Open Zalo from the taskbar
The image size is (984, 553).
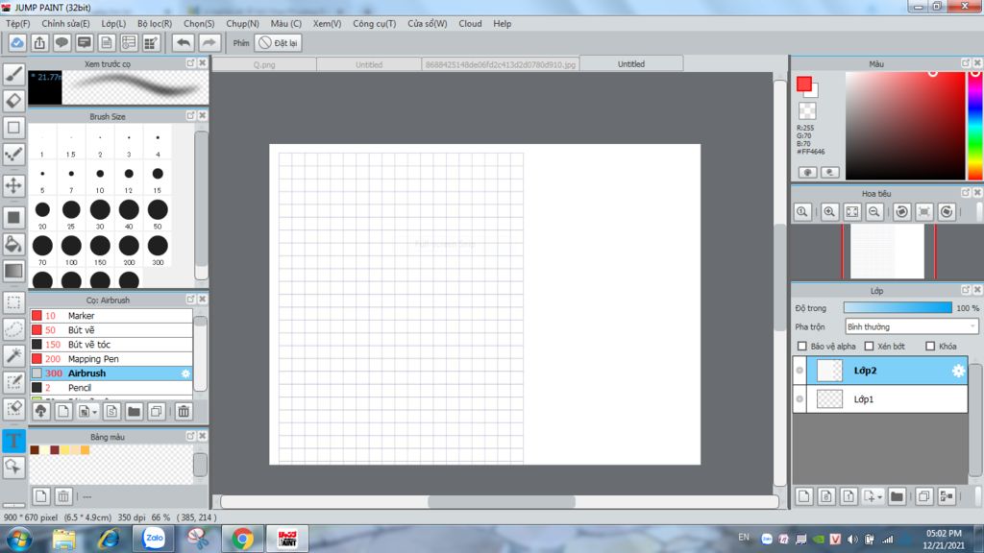[154, 539]
